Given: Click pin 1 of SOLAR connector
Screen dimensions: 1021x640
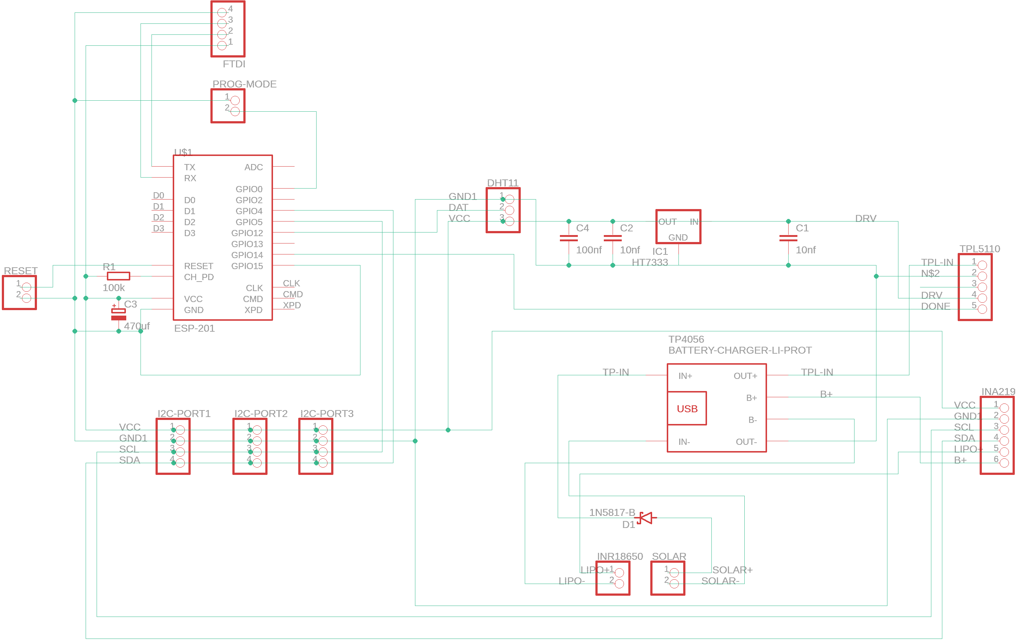Looking at the screenshot, I should pyautogui.click(x=674, y=573).
